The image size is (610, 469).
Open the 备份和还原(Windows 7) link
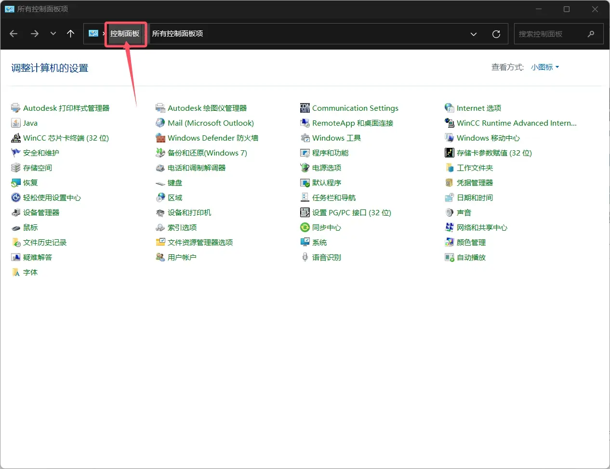click(207, 153)
